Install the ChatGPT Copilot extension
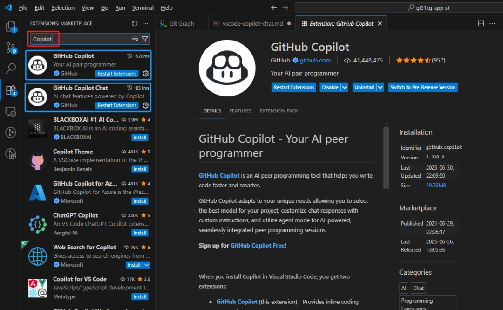 tap(140, 233)
